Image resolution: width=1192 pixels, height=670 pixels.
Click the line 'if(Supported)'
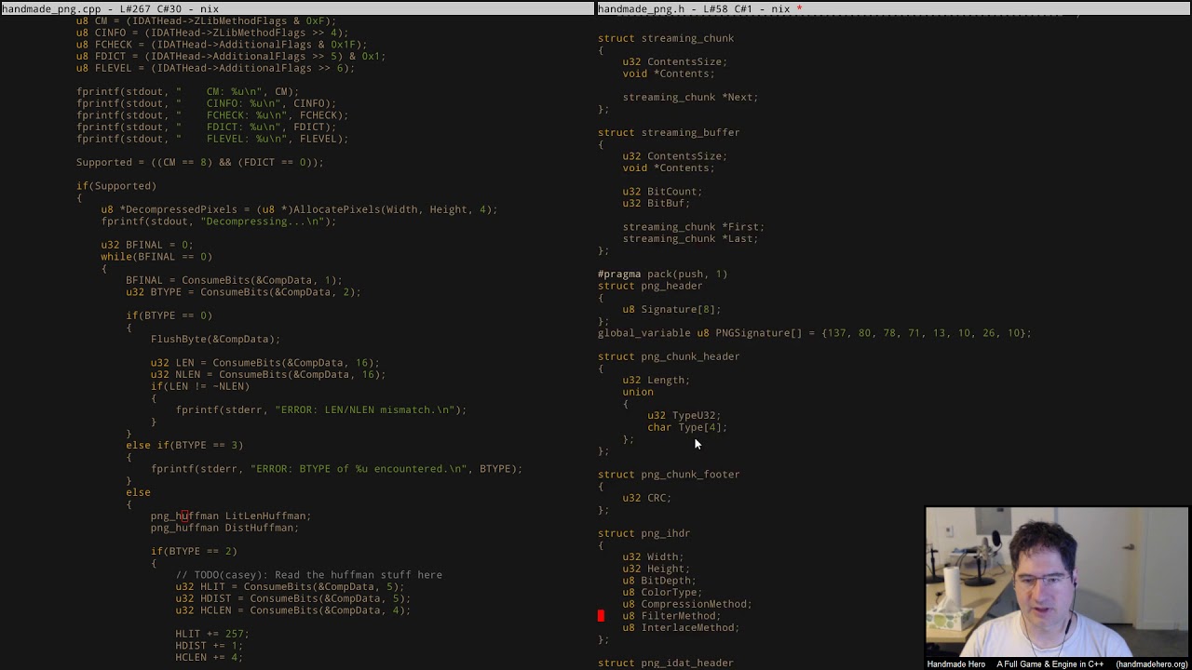116,186
